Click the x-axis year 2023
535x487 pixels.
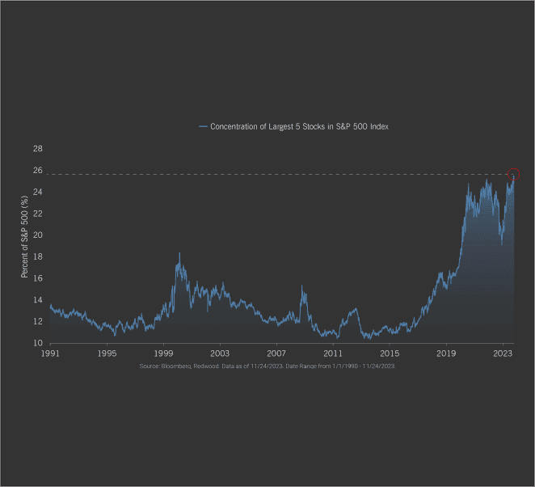click(x=503, y=354)
